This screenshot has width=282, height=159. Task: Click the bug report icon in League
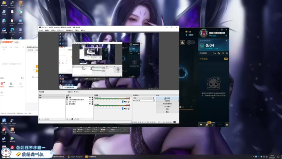(227, 125)
